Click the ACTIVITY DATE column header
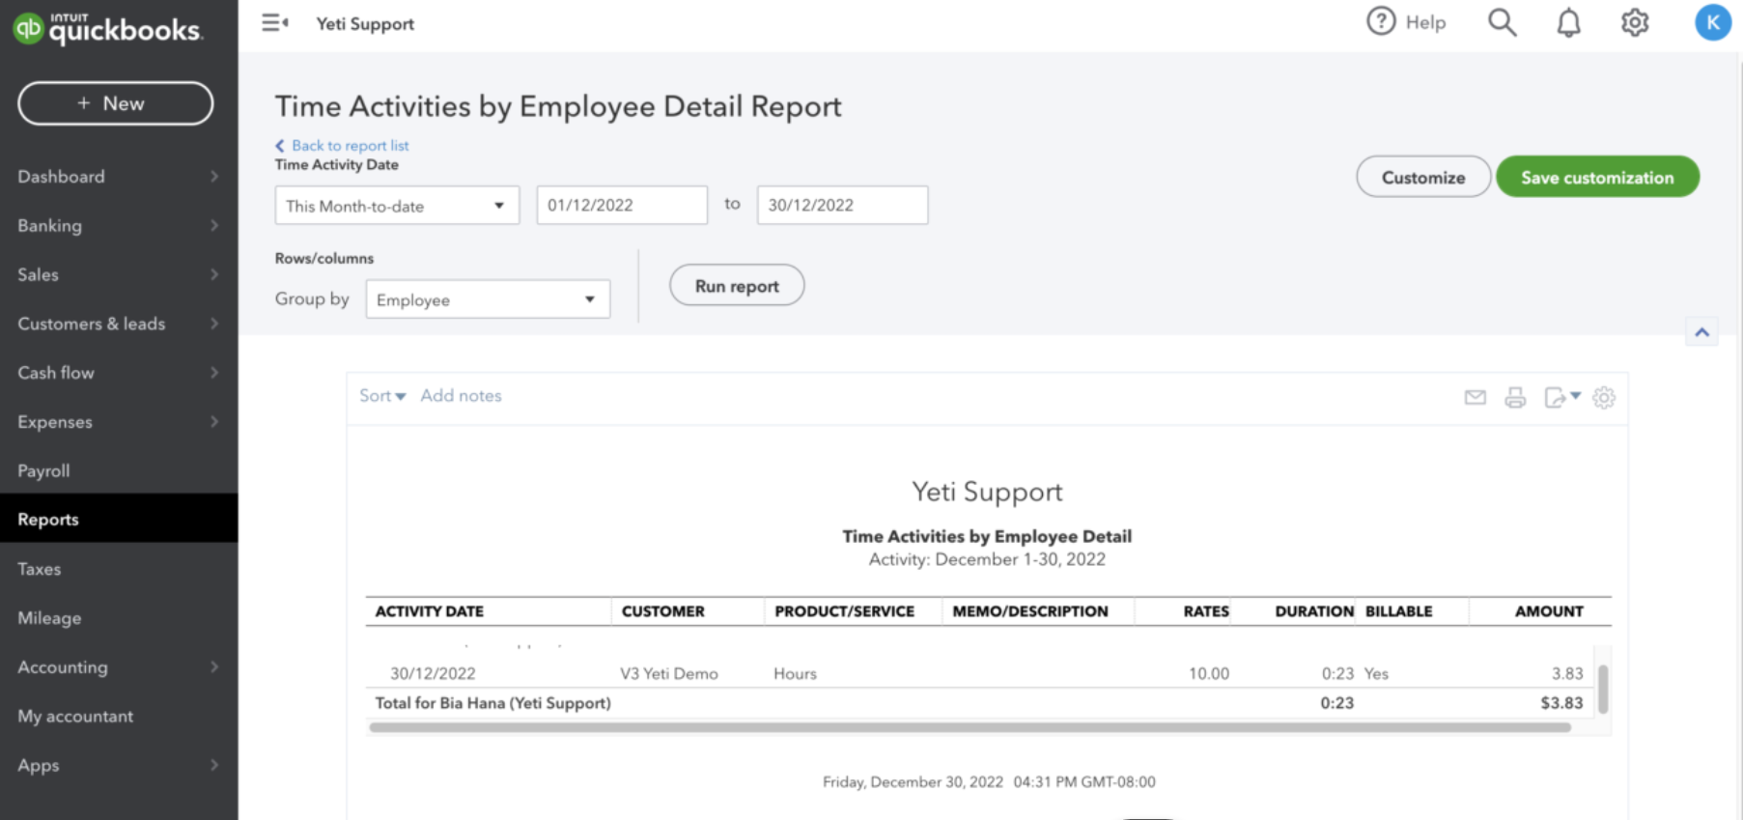Screen dimensions: 1743x820 click(x=430, y=611)
